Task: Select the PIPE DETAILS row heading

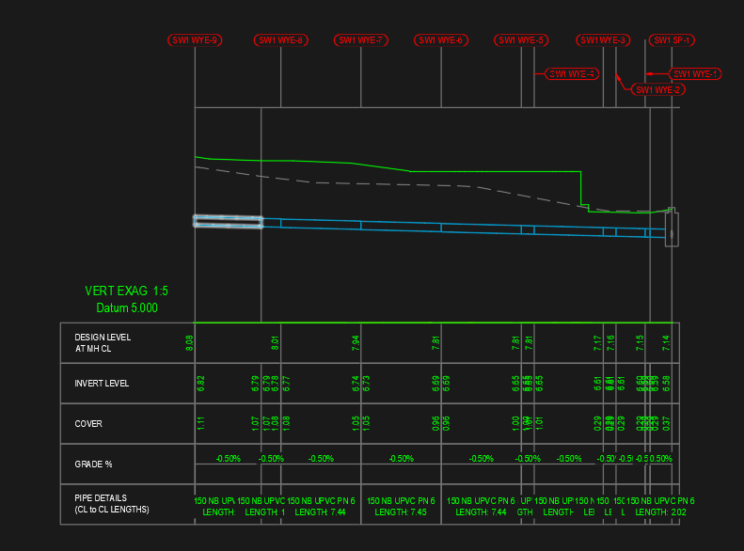Action: pyautogui.click(x=112, y=504)
